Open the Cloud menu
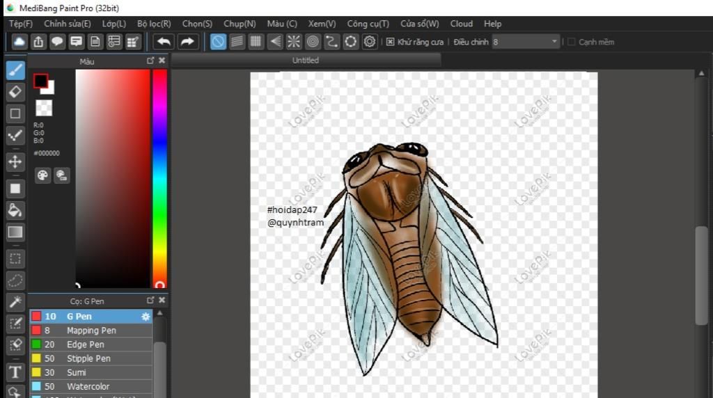Image resolution: width=713 pixels, height=398 pixels. 462,24
